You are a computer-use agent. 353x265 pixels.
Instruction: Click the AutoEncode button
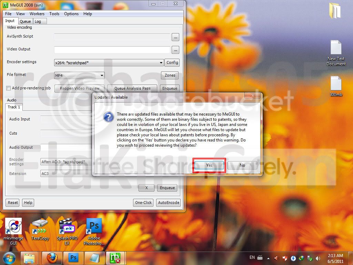(x=169, y=203)
